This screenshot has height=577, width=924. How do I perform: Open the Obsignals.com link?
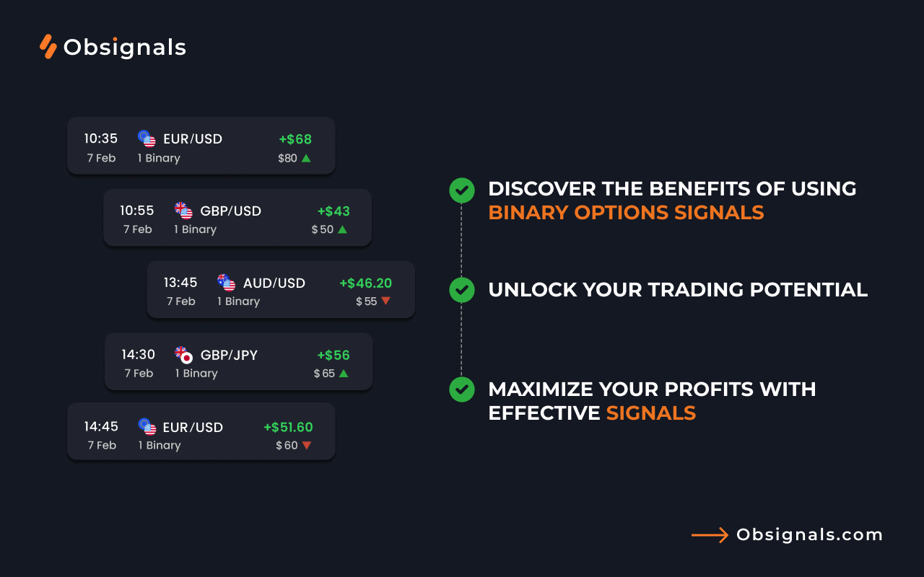click(x=809, y=534)
